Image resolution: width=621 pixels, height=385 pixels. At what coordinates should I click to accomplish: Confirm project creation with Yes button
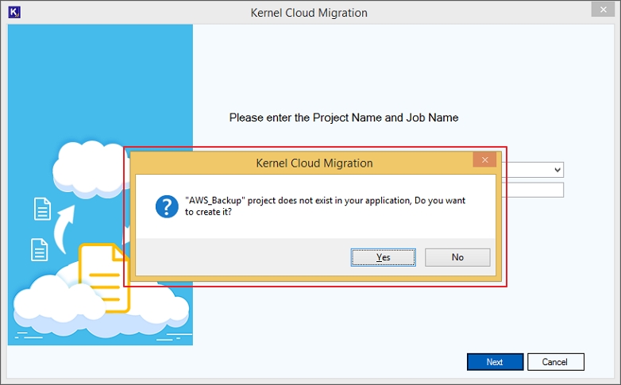(383, 257)
